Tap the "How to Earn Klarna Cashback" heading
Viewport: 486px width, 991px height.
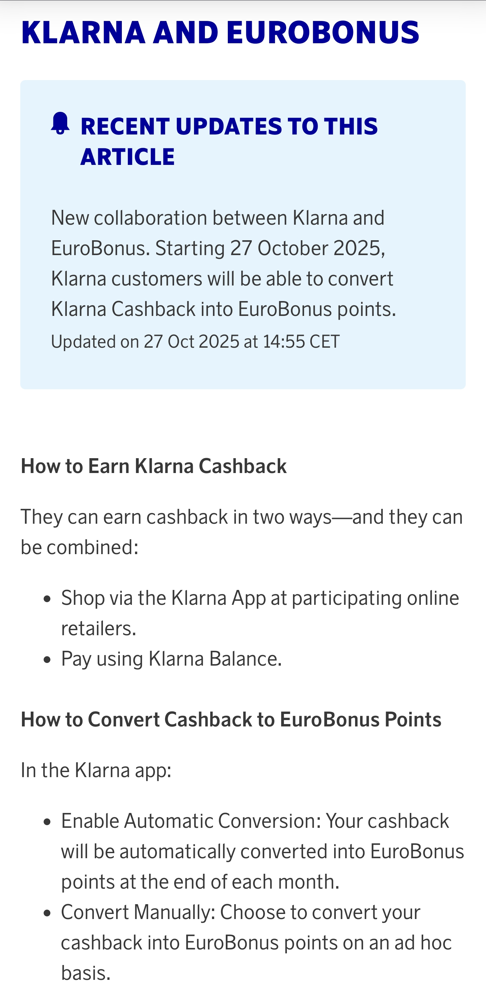[154, 466]
